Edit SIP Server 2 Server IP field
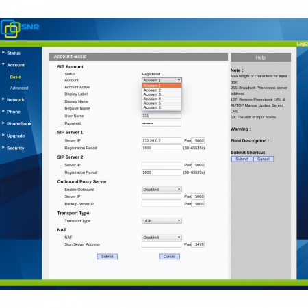 (162, 165)
